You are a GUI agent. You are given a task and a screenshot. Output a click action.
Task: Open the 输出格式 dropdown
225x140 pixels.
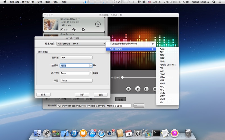(81, 44)
